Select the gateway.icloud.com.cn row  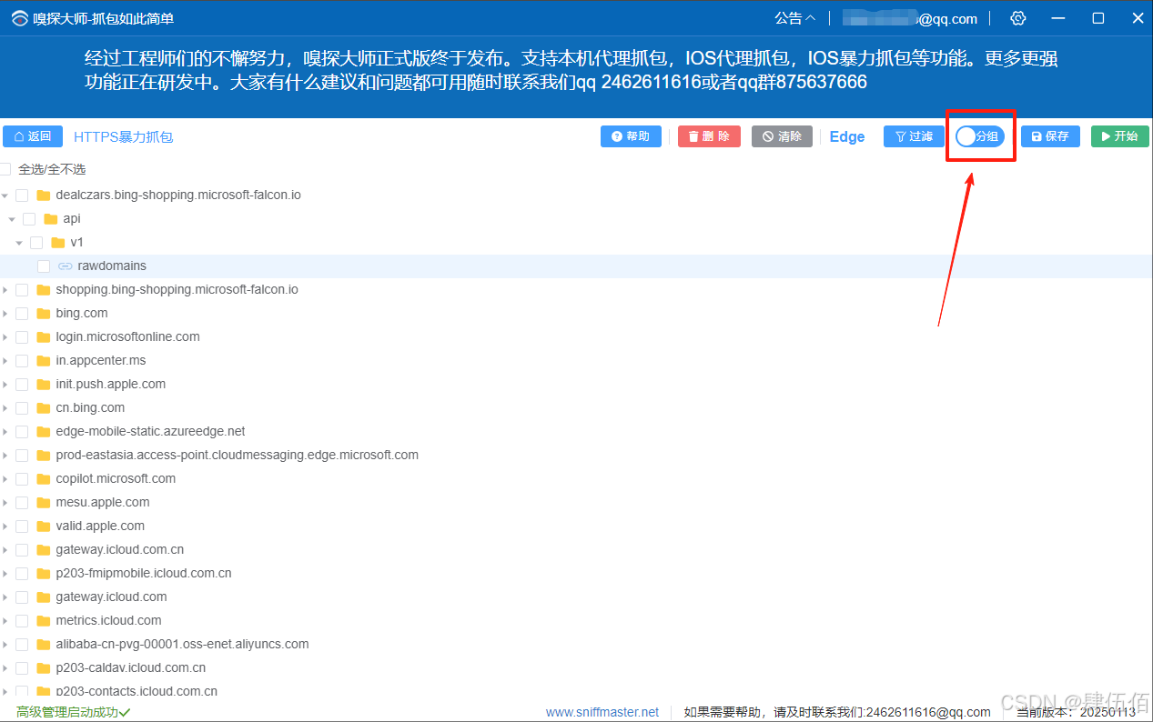pos(576,549)
